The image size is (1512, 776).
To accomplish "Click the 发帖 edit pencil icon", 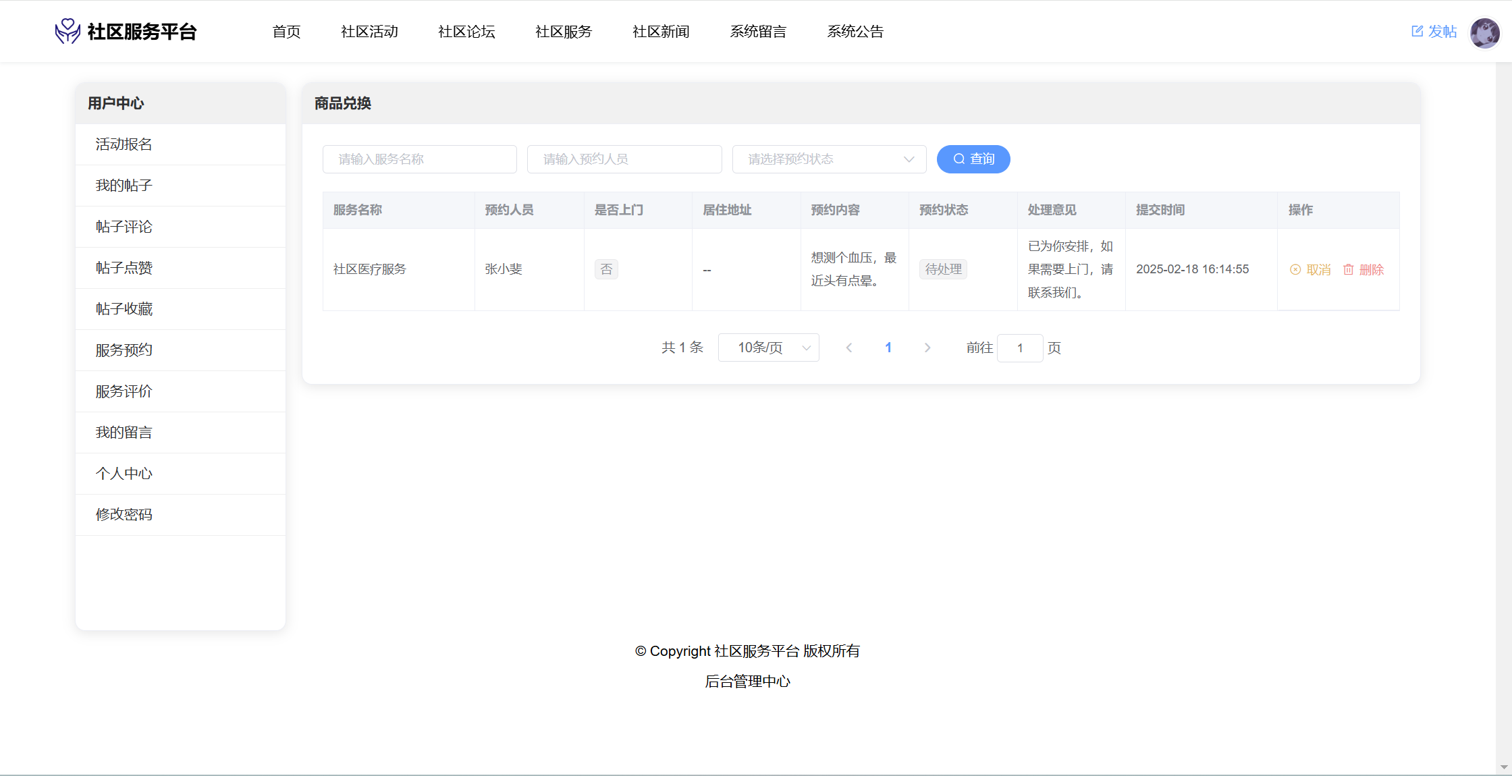I will pos(1417,31).
